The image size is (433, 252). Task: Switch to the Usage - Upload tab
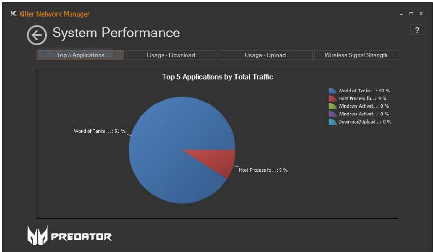(265, 55)
